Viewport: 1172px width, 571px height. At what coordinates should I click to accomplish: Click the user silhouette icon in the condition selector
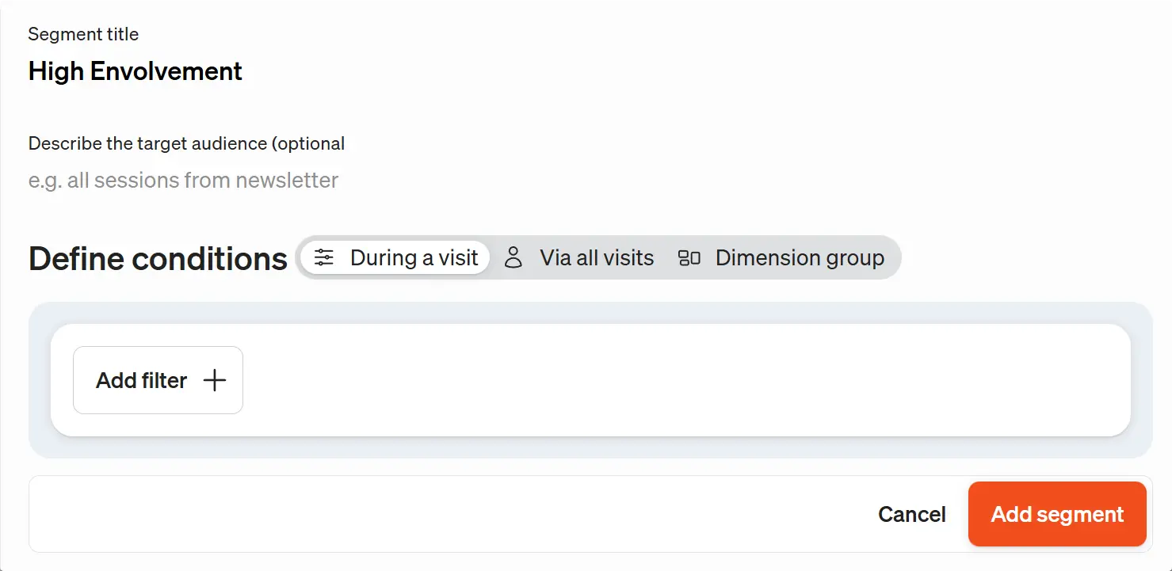pyautogui.click(x=514, y=257)
